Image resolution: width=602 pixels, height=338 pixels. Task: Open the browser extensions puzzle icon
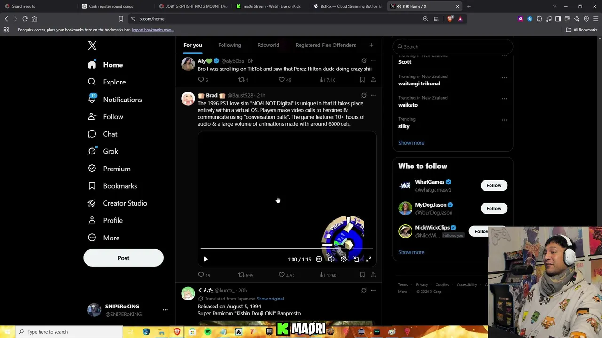pyautogui.click(x=539, y=19)
